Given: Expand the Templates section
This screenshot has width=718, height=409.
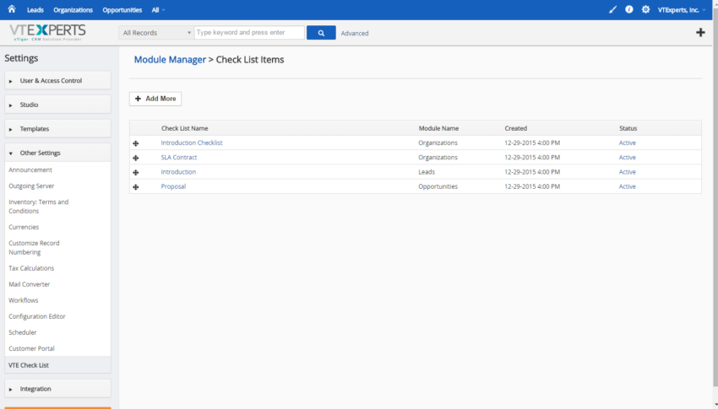Looking at the screenshot, I should click(57, 129).
